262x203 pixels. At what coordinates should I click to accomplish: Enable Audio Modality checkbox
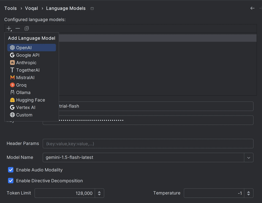tap(10, 170)
